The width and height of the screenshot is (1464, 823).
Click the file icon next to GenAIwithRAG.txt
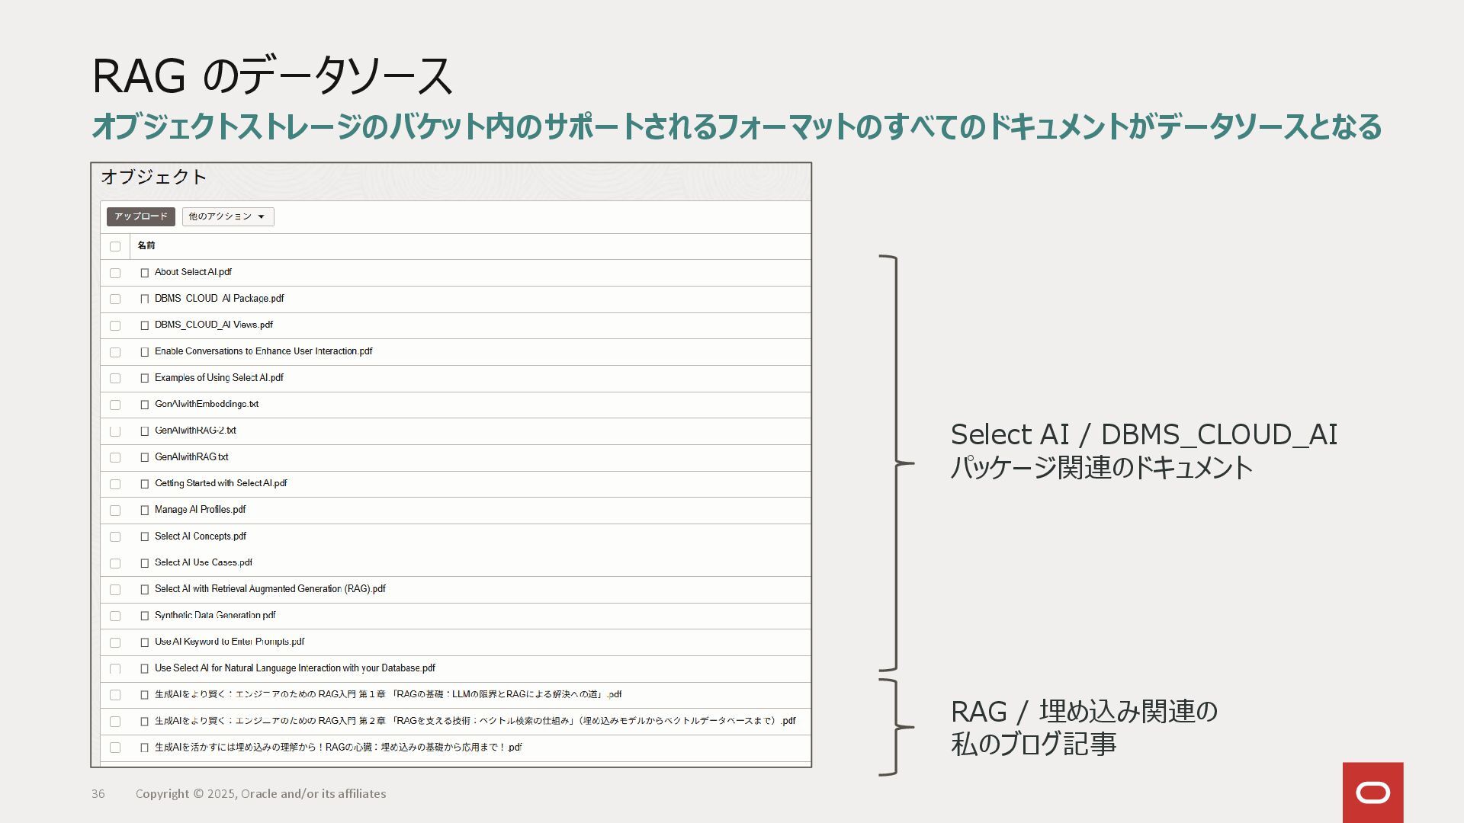[144, 457]
